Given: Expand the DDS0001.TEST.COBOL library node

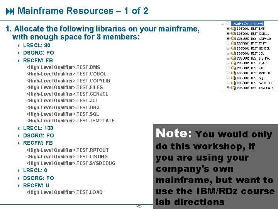Looking at the screenshot, I should click(x=228, y=34).
